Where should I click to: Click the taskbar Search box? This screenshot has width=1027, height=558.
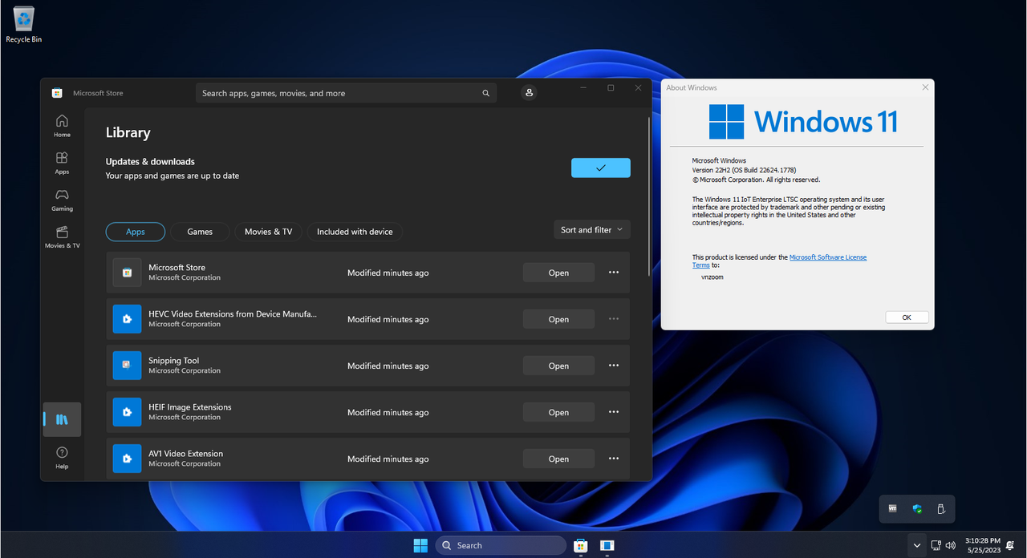(x=501, y=545)
